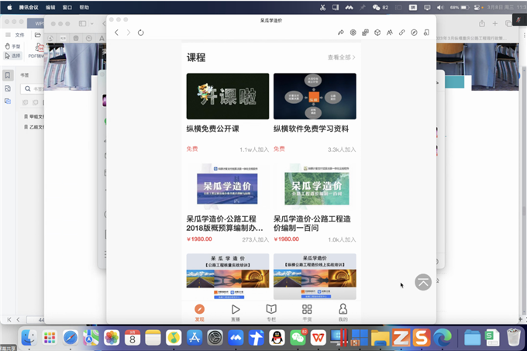Viewport: 527px width, 351px height.
Task: Switch to the 专栏 bottom tab
Action: pos(271,313)
